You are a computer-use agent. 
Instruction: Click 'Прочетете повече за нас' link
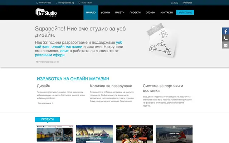[47, 62]
